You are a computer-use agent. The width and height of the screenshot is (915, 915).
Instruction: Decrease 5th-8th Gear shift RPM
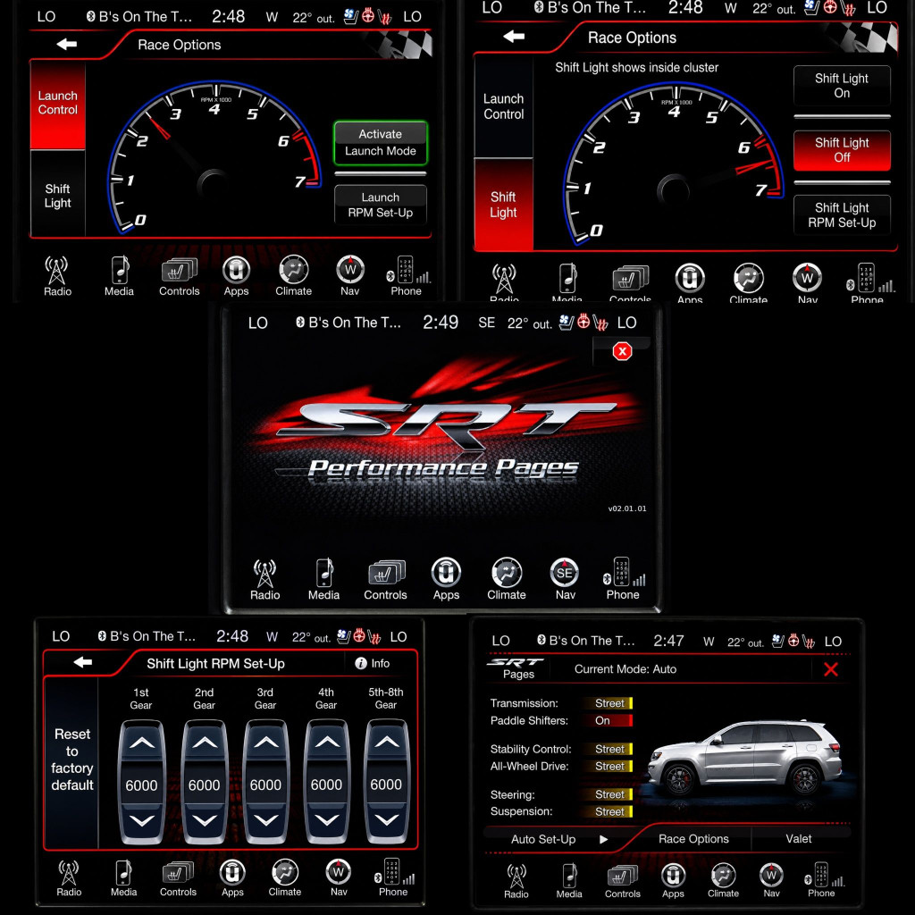coord(386,821)
